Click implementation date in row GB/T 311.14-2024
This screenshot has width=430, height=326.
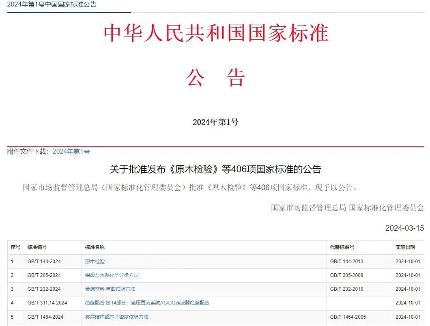(x=408, y=303)
